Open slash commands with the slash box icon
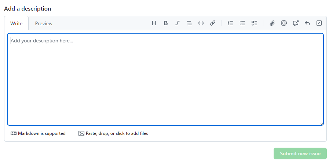 [319, 23]
